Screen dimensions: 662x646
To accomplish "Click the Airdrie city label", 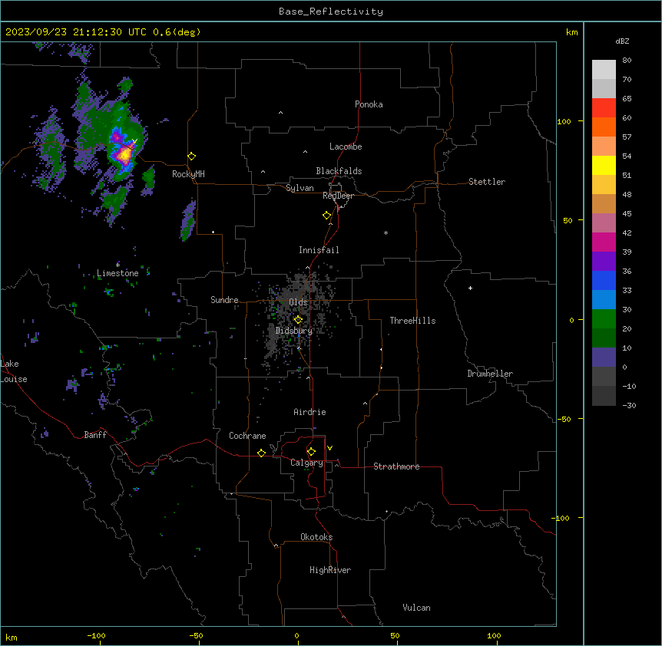I will tap(309, 412).
